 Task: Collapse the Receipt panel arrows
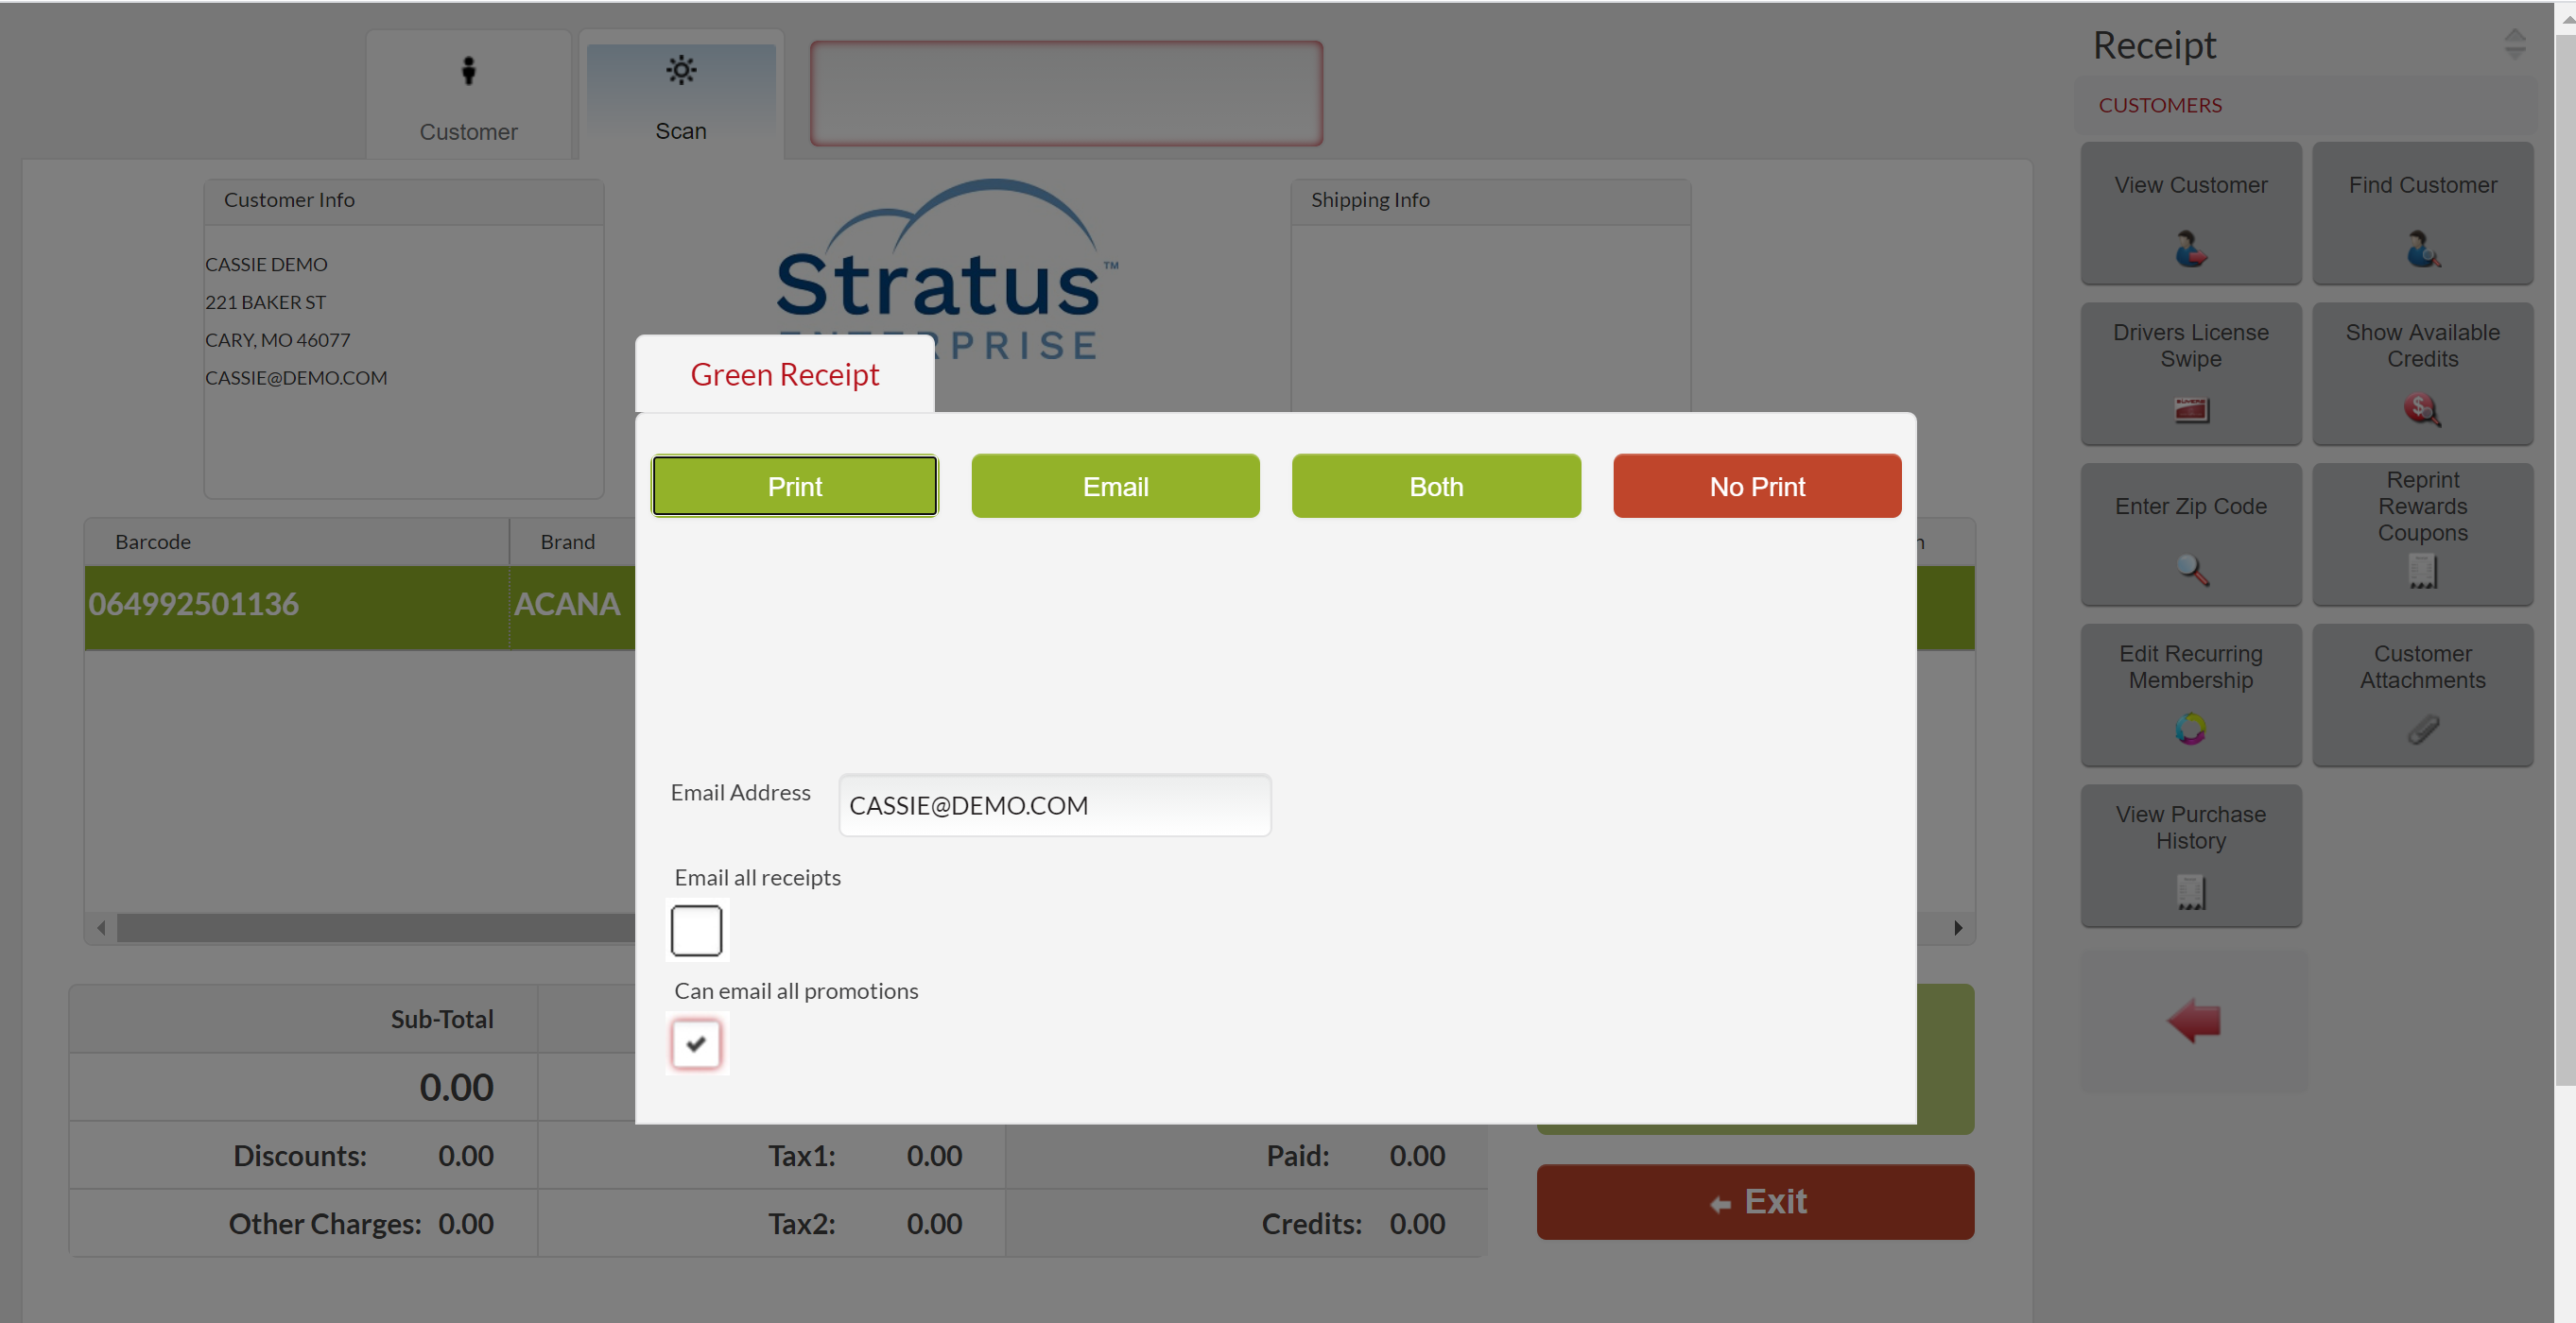(2514, 44)
